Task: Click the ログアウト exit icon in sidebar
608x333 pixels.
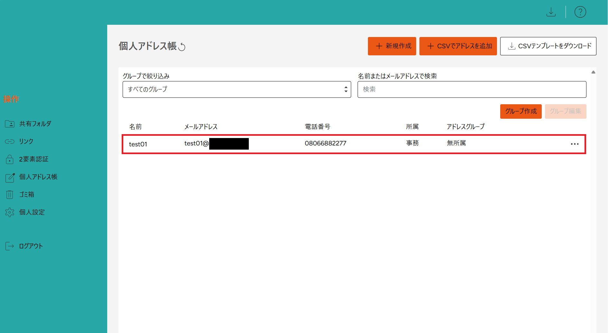Action: [x=10, y=246]
